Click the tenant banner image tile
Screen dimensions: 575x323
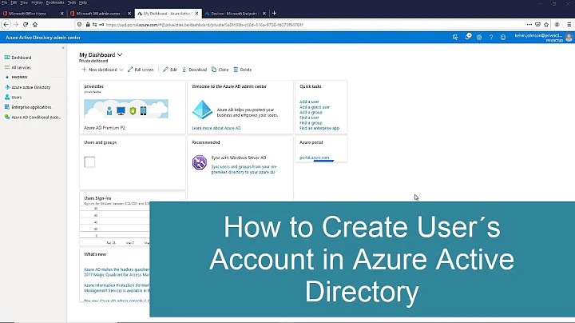[x=126, y=109]
